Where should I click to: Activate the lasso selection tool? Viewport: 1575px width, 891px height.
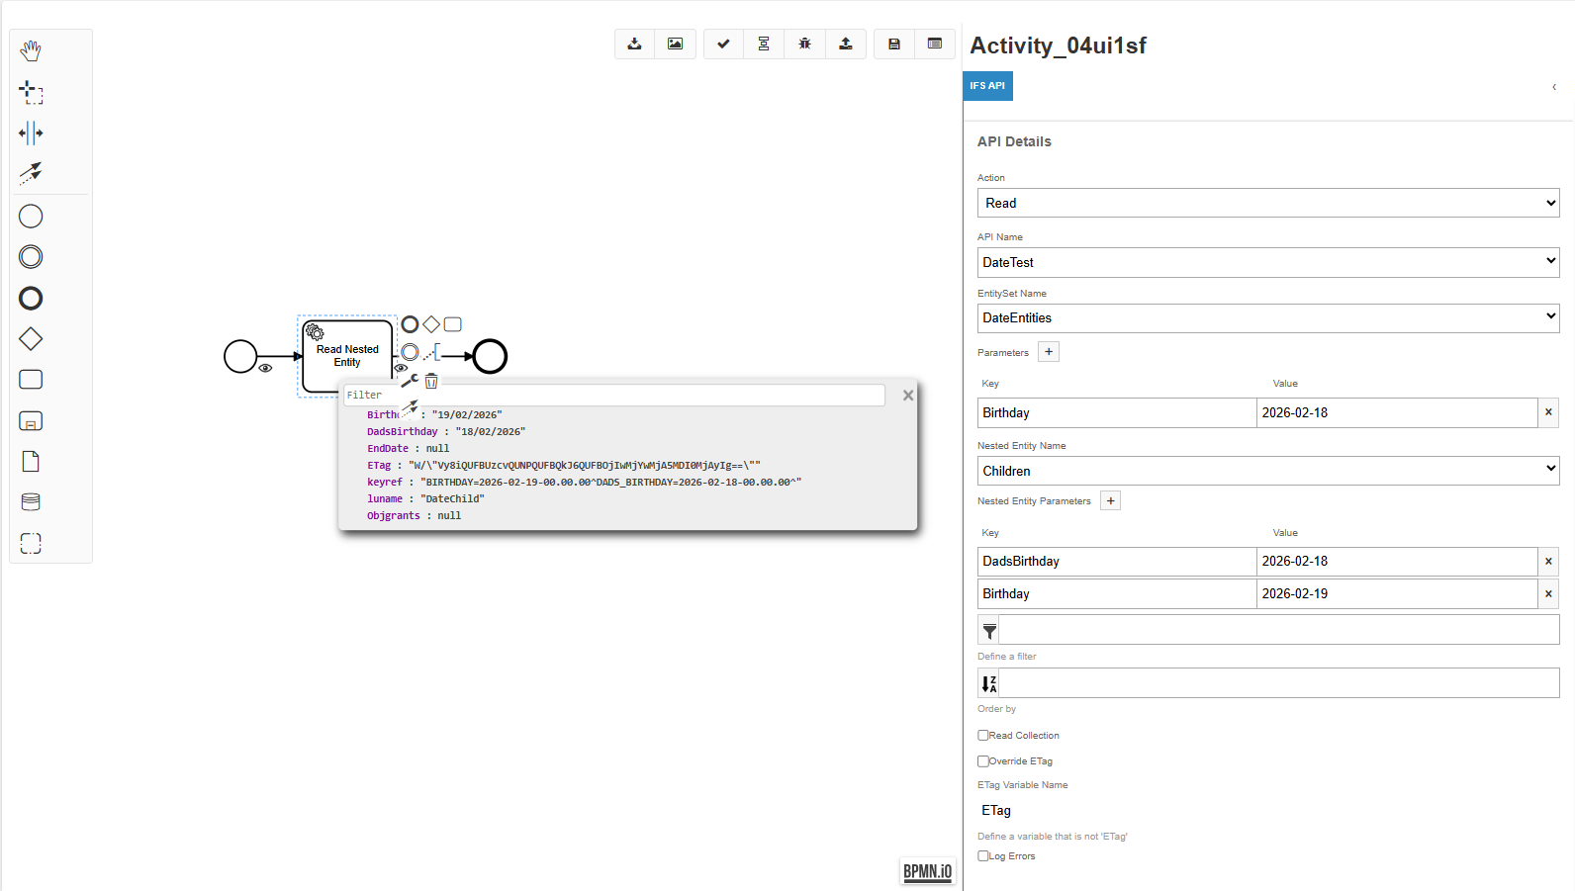(x=31, y=92)
